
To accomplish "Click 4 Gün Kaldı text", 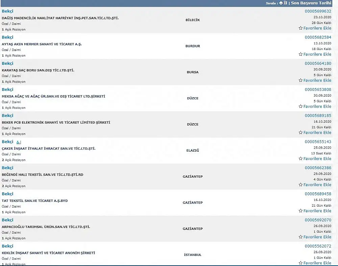I will point(322,179).
